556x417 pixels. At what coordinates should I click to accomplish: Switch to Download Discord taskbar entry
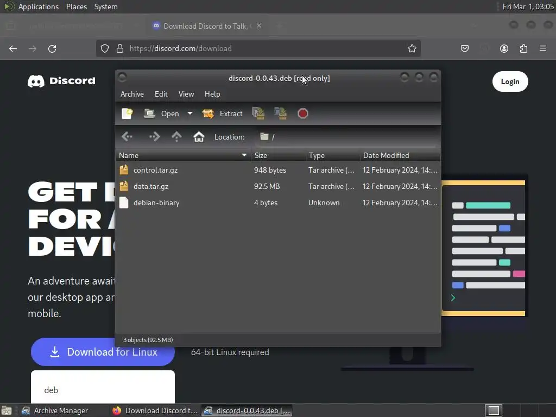155,410
